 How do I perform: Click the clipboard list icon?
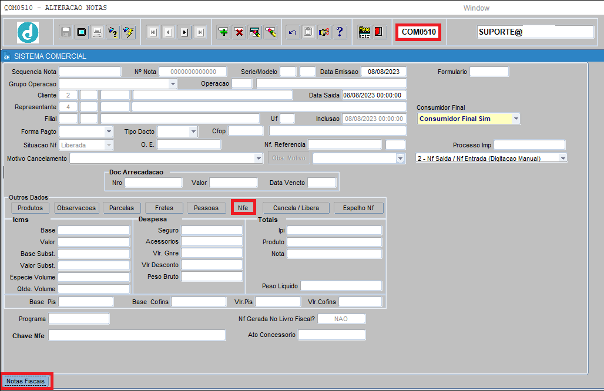point(308,32)
